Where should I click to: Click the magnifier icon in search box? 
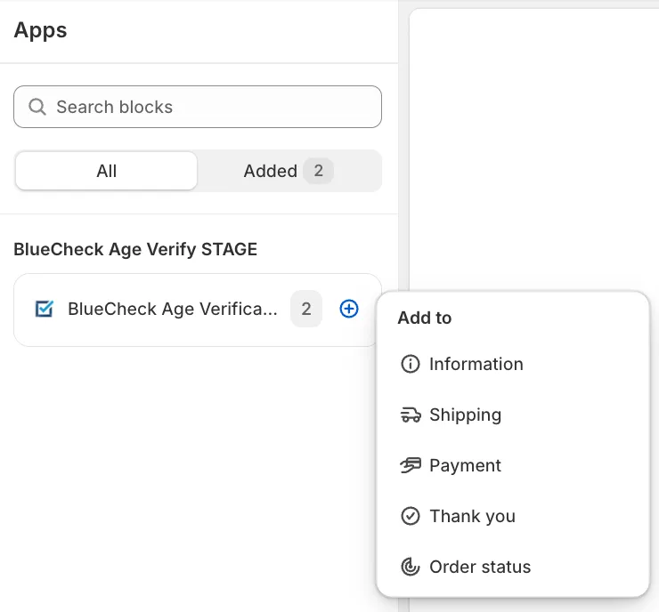click(x=37, y=107)
